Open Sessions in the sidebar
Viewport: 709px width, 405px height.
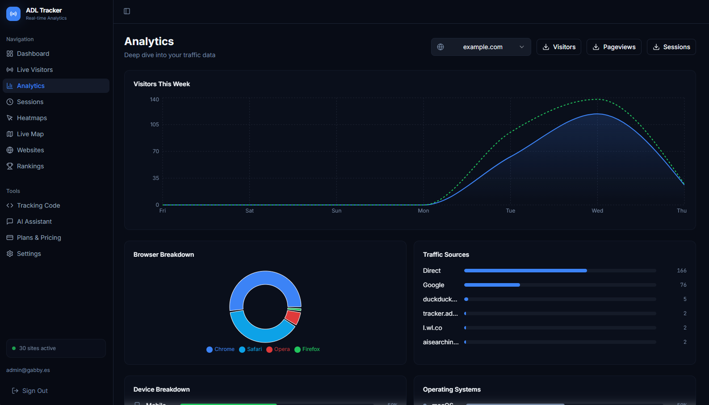click(x=56, y=102)
